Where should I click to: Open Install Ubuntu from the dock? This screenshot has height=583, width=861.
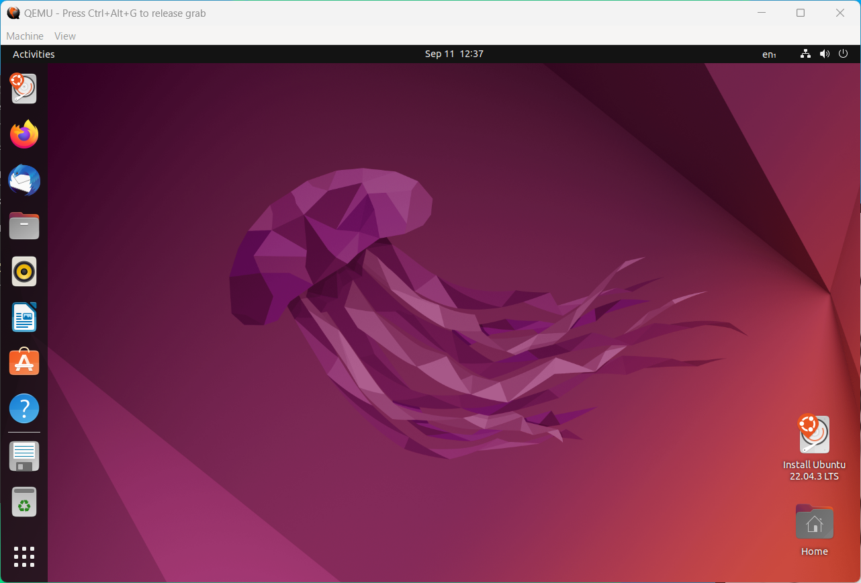(x=24, y=89)
